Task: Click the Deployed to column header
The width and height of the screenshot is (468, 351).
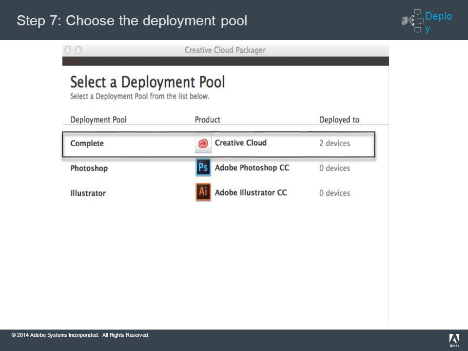Action: [x=339, y=120]
